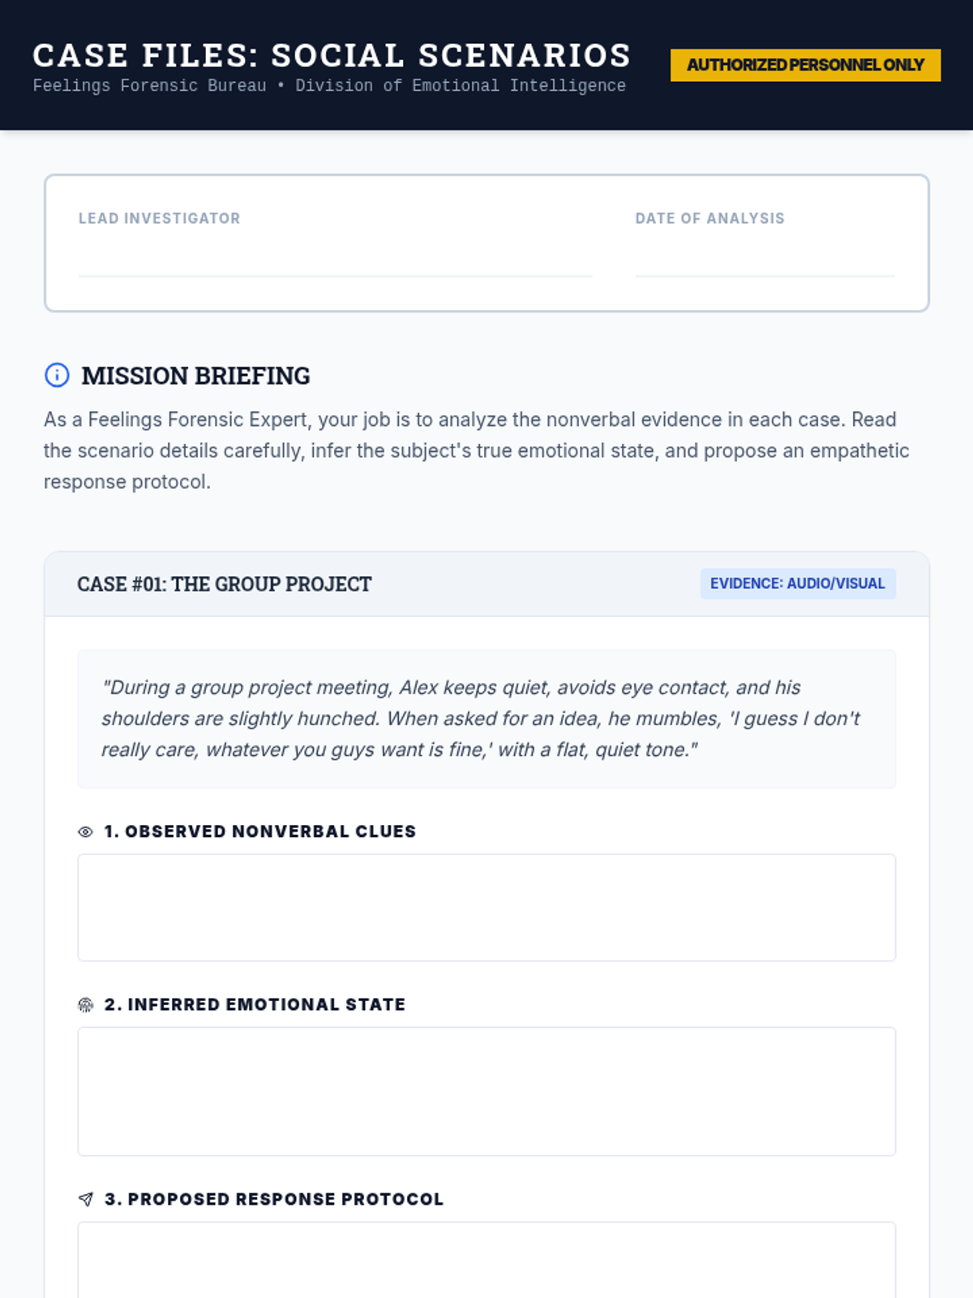
Task: Click inside the Inferred Emotional State text area
Action: point(486,1091)
